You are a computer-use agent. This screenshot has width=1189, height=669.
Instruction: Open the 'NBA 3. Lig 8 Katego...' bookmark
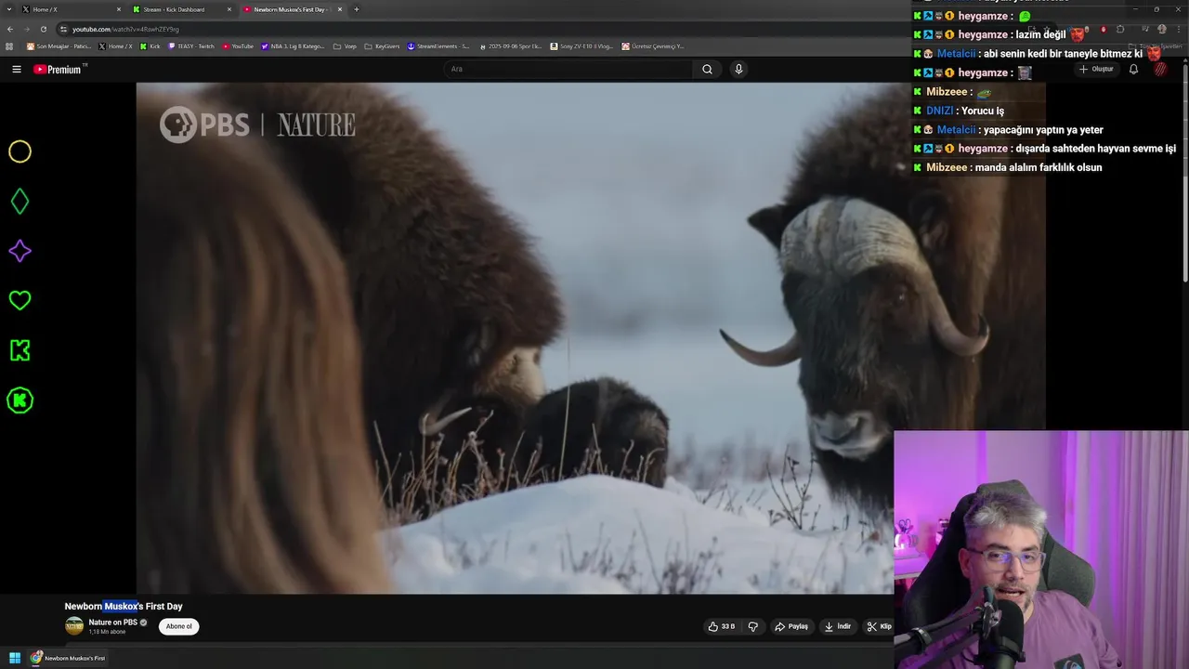(x=293, y=46)
